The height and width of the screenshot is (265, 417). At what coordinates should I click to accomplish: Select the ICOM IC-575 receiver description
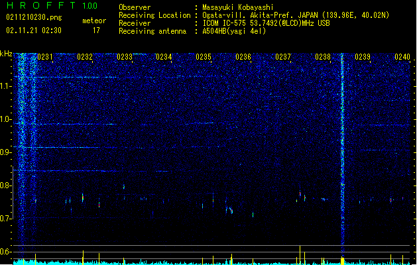click(267, 23)
